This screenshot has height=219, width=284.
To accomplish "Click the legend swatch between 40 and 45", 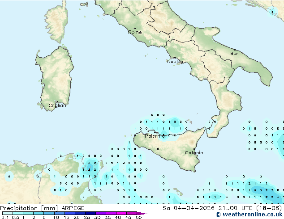I will click(x=121, y=213).
